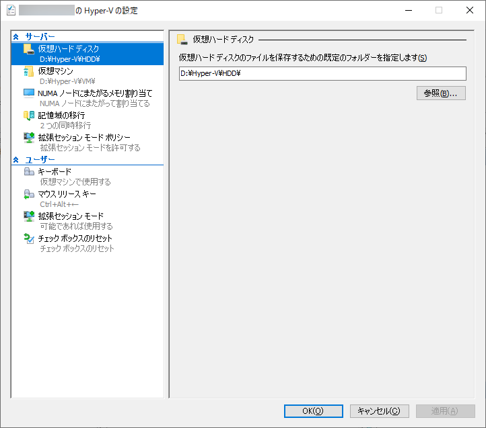The width and height of the screenshot is (486, 428).
Task: Minimize the Hyper-V settings window
Action: (x=409, y=10)
